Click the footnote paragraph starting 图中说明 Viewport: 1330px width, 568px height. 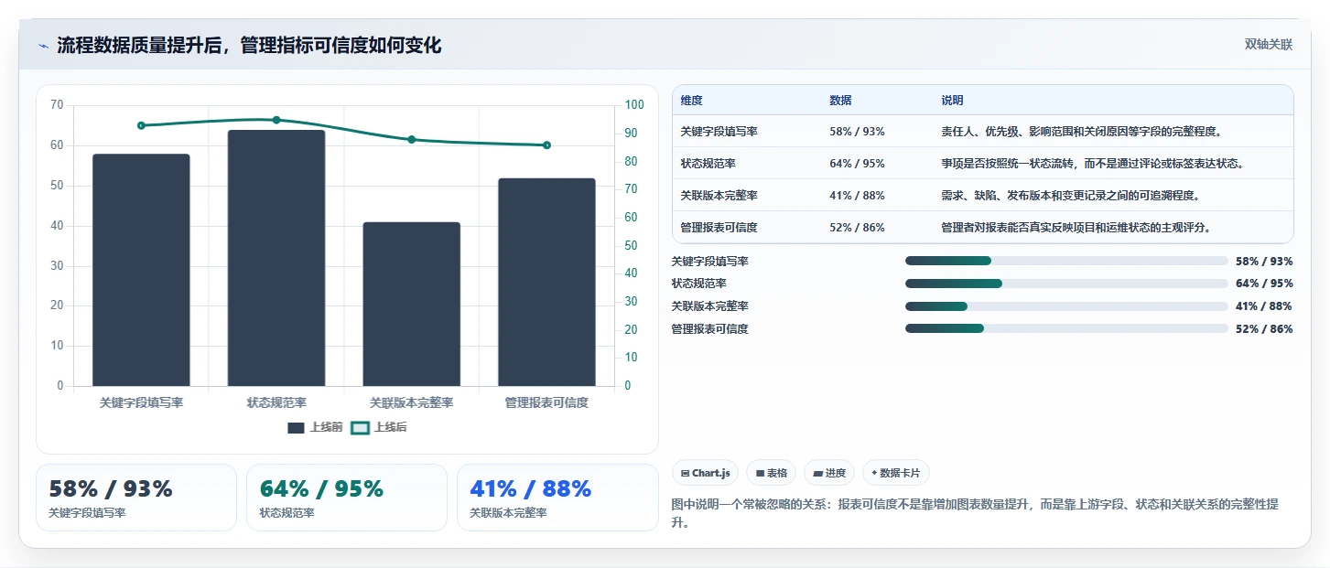975,514
